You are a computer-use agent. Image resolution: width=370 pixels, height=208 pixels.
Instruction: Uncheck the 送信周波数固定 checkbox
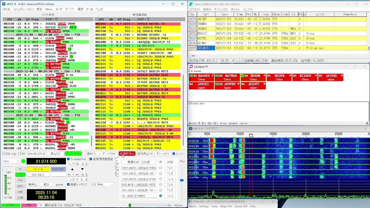[x=91, y=159]
